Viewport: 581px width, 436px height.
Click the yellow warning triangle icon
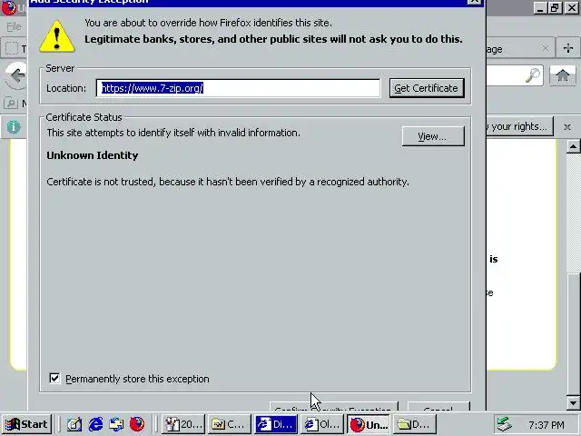click(x=56, y=36)
